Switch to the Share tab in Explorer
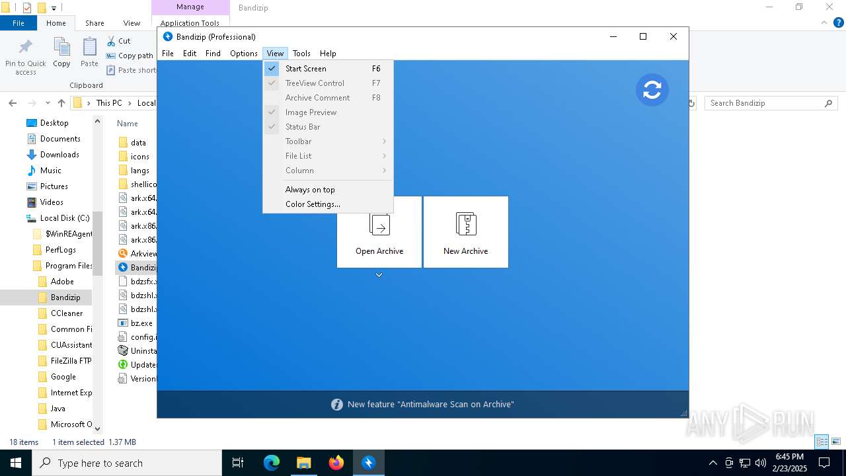This screenshot has height=476, width=846. click(x=95, y=23)
